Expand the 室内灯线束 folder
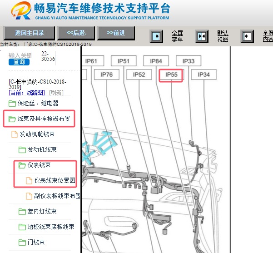This screenshot has height=253, width=273. pos(42,211)
